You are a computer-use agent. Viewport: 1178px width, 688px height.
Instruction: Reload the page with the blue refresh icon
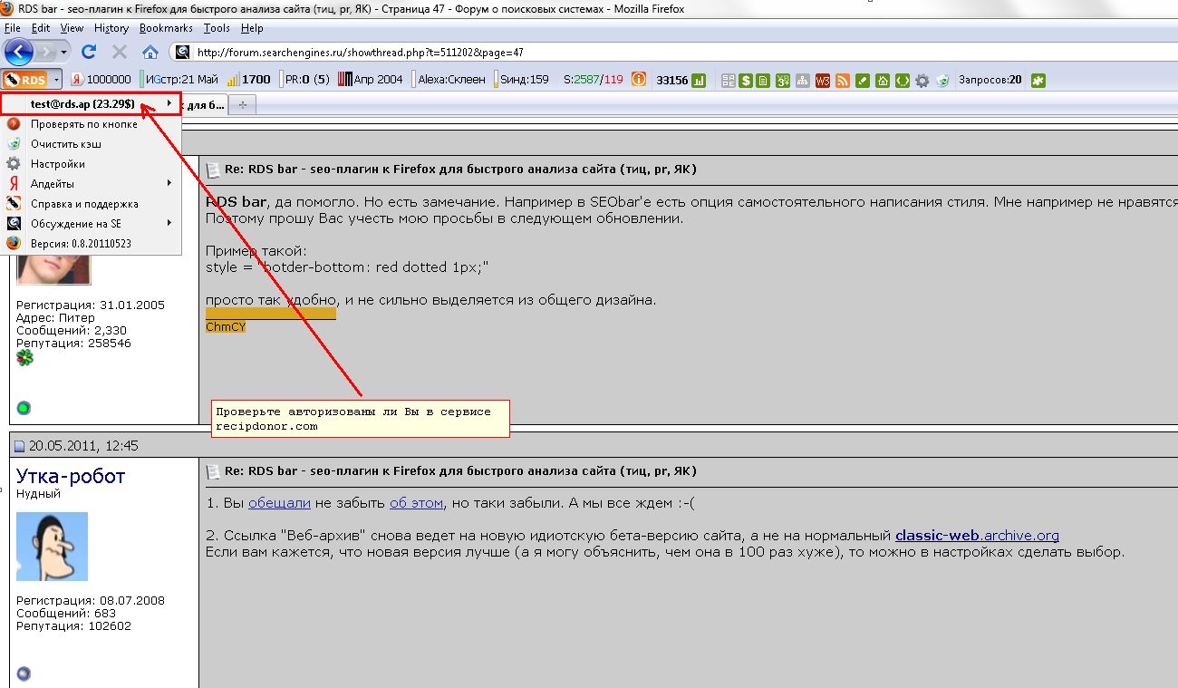tap(89, 52)
